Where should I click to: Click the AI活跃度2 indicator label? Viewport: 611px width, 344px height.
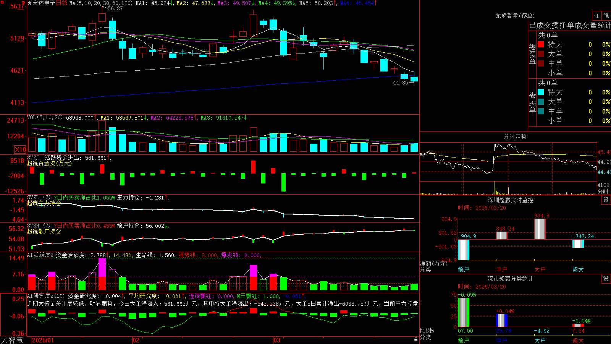(40, 255)
